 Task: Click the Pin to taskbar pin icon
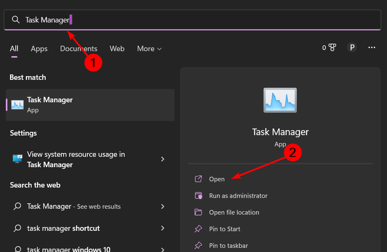click(199, 246)
